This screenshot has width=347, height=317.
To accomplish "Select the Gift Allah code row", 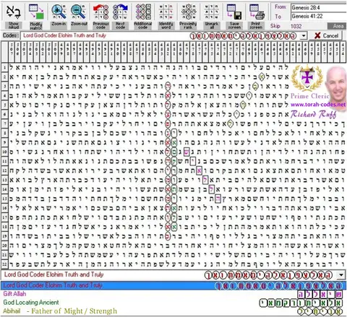I will pyautogui.click(x=173, y=294).
